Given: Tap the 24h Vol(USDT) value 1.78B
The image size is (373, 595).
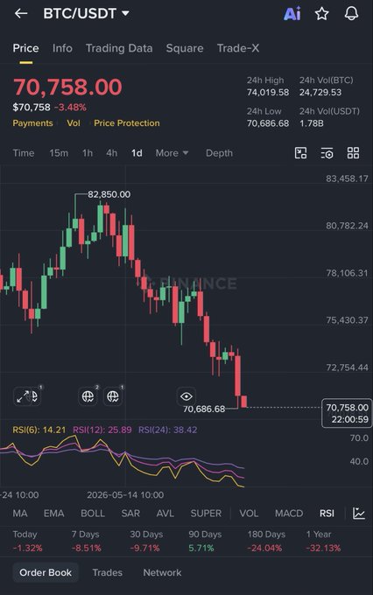Looking at the screenshot, I should coord(312,123).
